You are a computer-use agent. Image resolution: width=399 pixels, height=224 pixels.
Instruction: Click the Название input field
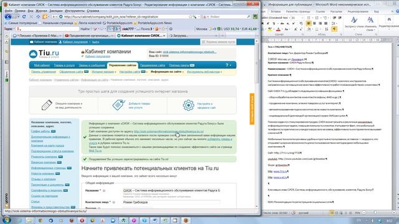pyautogui.click(x=171, y=190)
